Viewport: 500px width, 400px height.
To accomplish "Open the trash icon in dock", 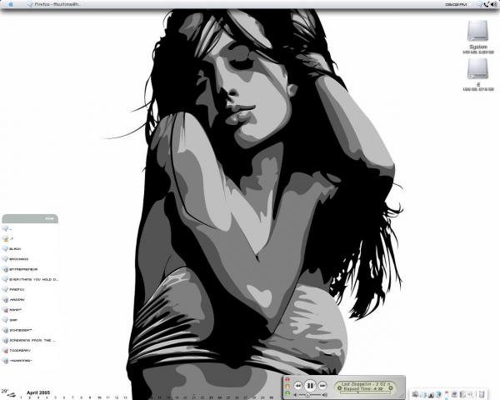I will pos(482,394).
